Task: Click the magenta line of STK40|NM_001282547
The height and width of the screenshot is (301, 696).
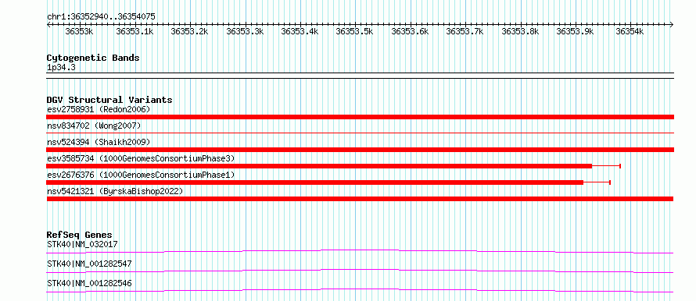Action: tap(360, 271)
